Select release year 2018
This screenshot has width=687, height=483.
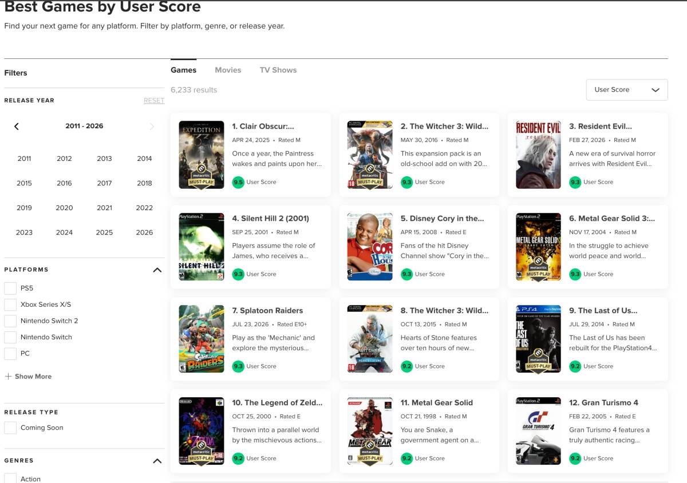click(x=144, y=183)
